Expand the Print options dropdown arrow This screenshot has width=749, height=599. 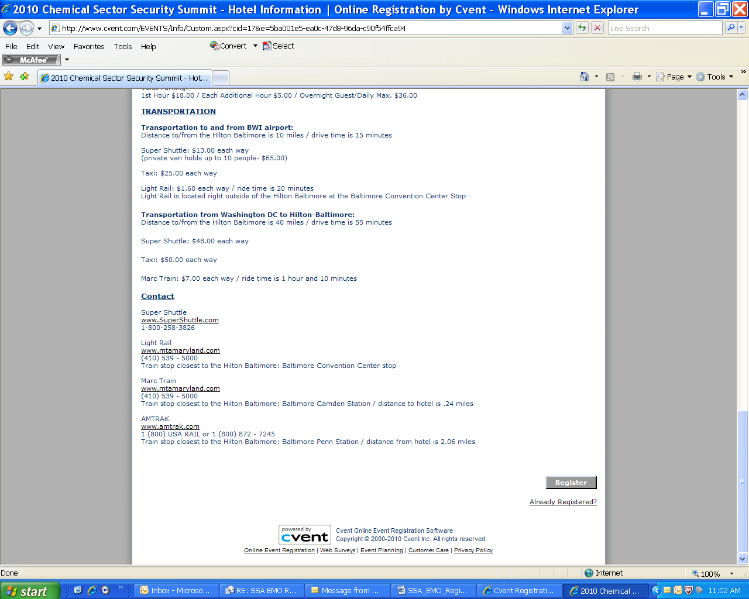tap(649, 77)
